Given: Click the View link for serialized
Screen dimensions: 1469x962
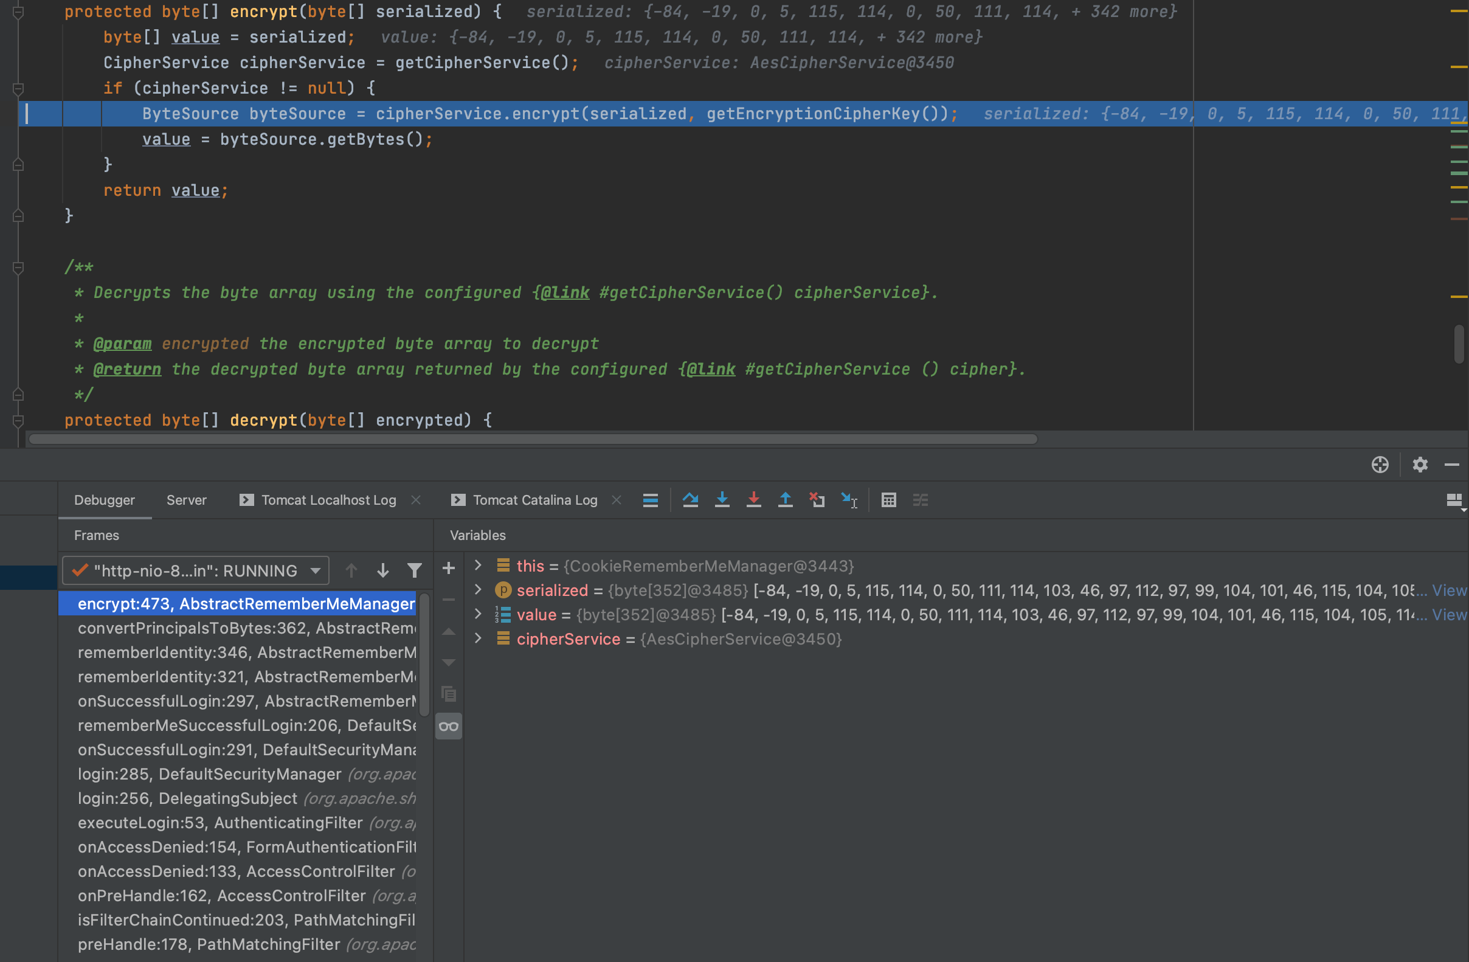Looking at the screenshot, I should tap(1449, 590).
